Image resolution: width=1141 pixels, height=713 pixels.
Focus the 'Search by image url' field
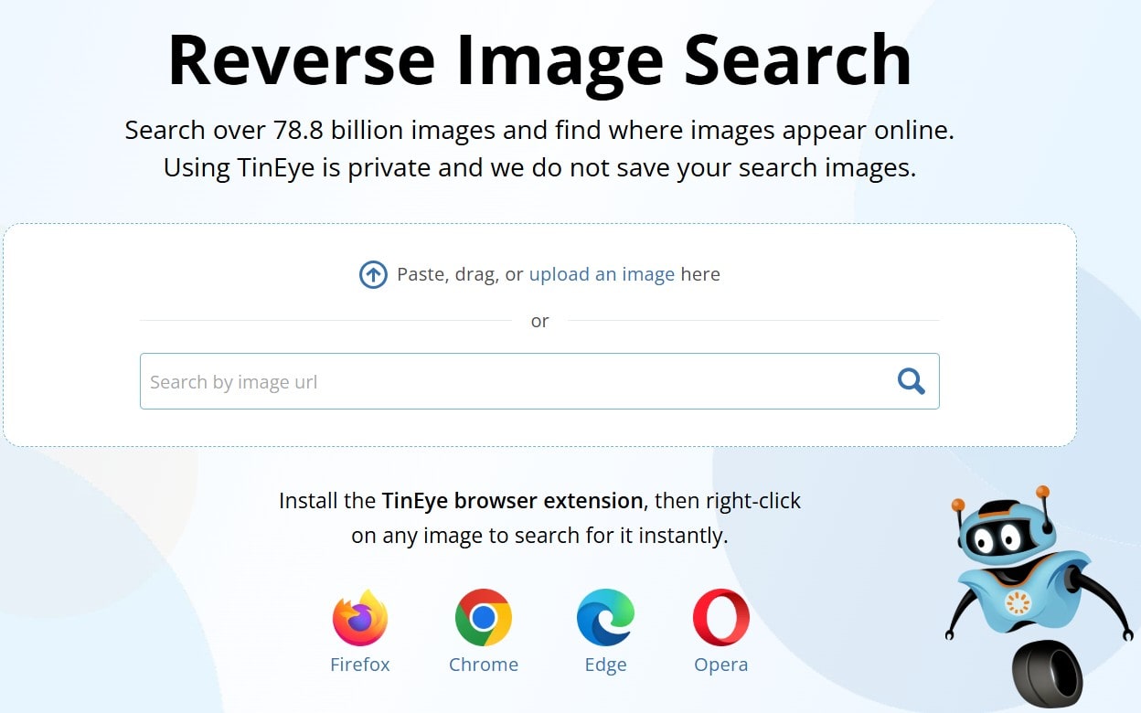[x=512, y=381]
